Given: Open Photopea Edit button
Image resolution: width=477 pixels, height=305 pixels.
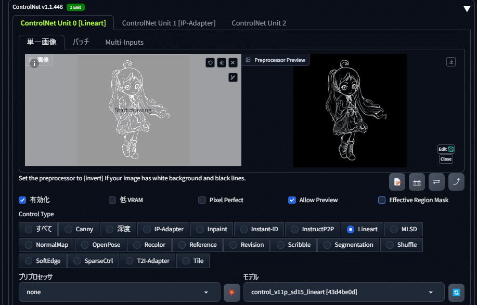Looking at the screenshot, I should pyautogui.click(x=446, y=149).
